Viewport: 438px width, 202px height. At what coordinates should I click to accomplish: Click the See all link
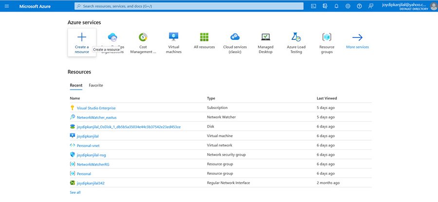[75, 192]
